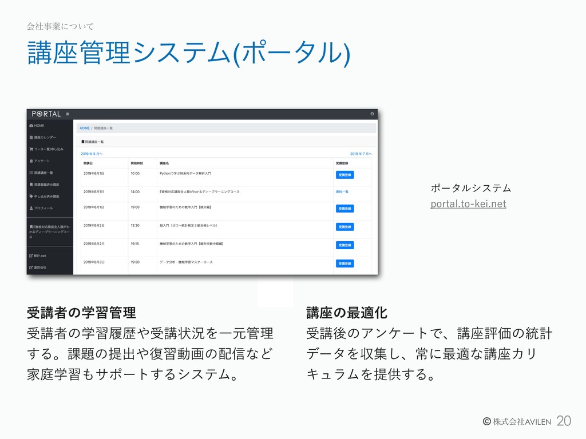This screenshot has width=586, height=439.
Task: Open the portal.to-kei.net link on the slide
Action: click(x=468, y=204)
